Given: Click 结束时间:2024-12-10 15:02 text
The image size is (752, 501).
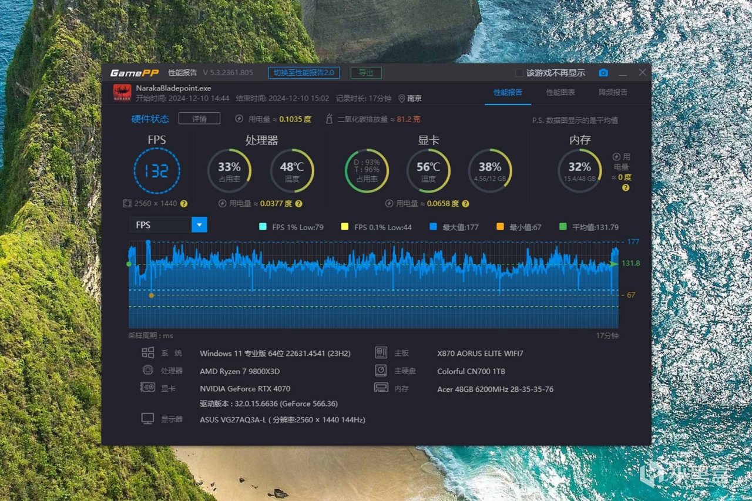Looking at the screenshot, I should click(283, 99).
